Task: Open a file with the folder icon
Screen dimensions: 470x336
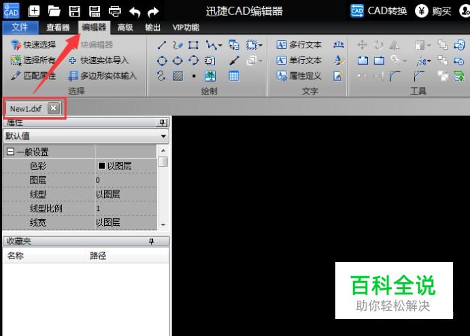Action: pos(54,12)
